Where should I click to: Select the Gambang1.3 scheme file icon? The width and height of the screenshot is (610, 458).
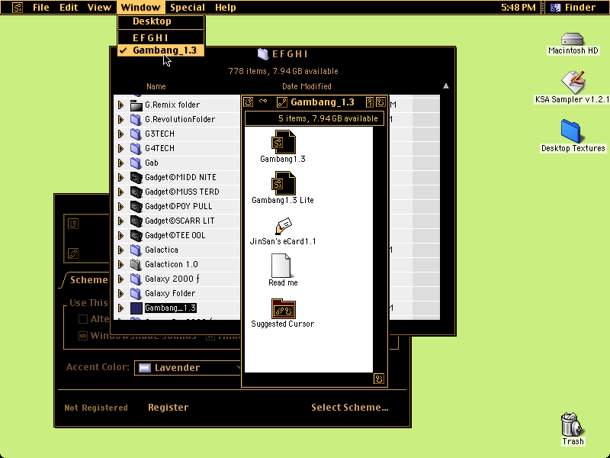click(283, 142)
